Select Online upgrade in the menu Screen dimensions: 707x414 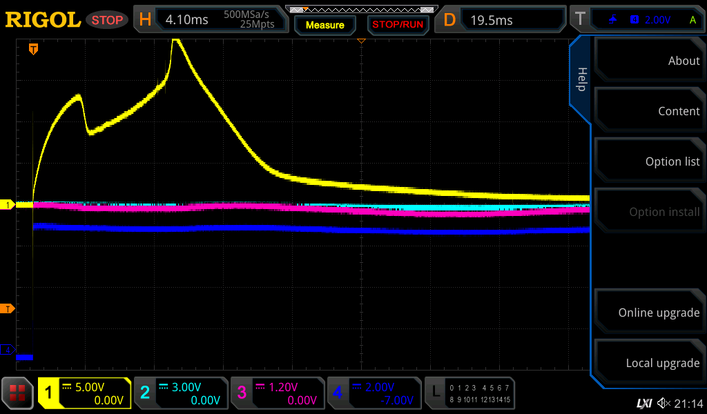(649, 313)
